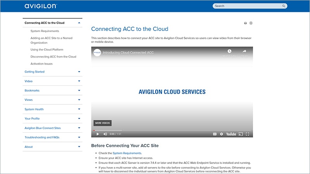This screenshot has width=310, height=174.
Task: Click the Before Connecting Your ACC Site heading
Action: click(125, 146)
